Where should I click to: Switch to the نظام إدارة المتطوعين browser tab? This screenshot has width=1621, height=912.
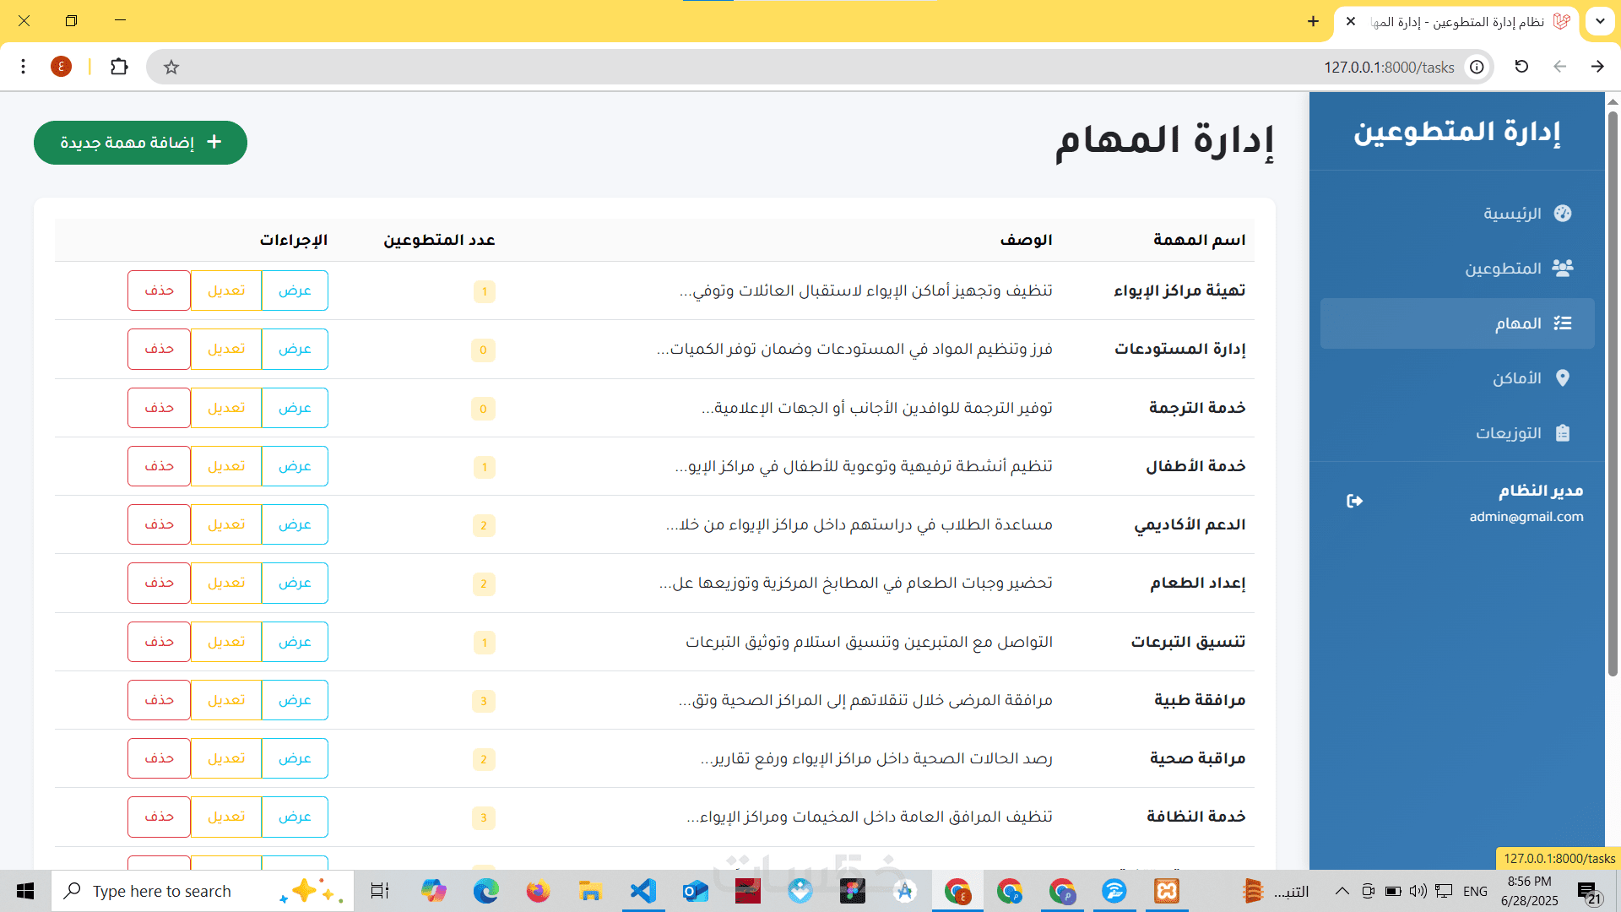click(x=1469, y=22)
